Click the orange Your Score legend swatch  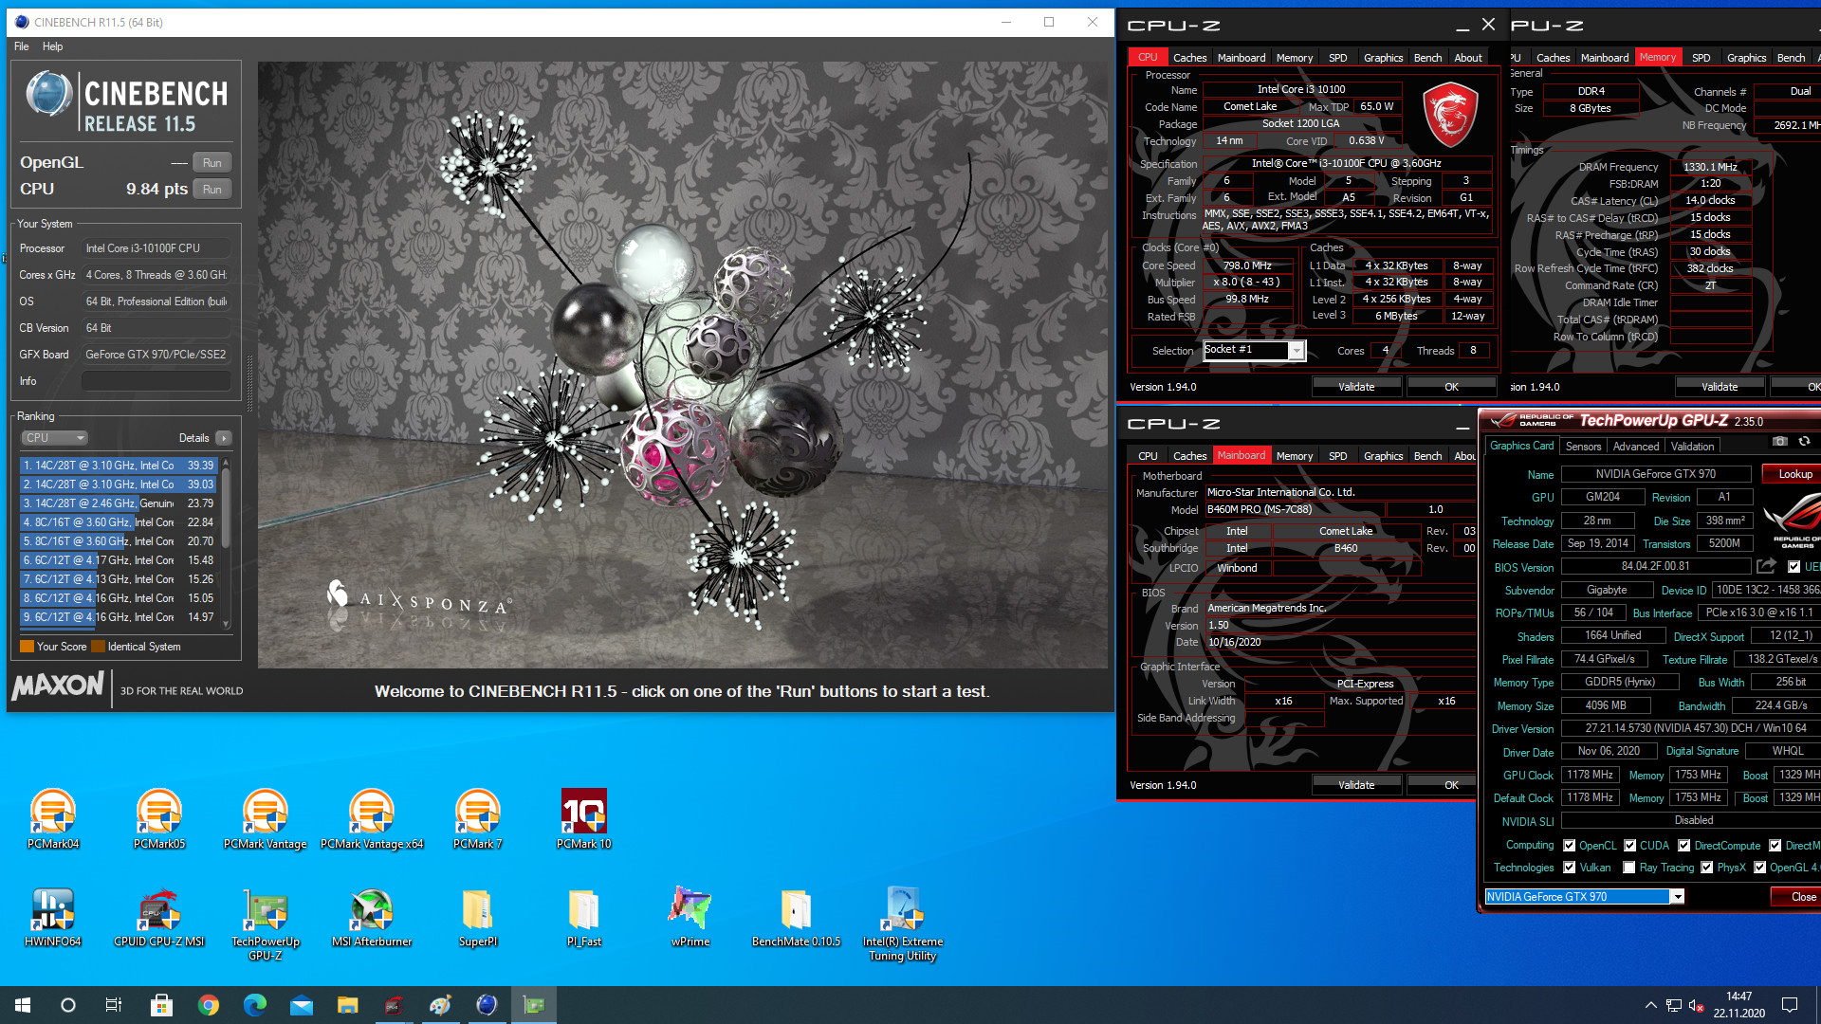[27, 647]
